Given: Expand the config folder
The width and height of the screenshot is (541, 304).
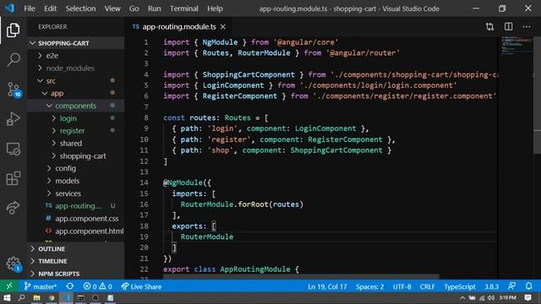Looking at the screenshot, I should [76, 168].
